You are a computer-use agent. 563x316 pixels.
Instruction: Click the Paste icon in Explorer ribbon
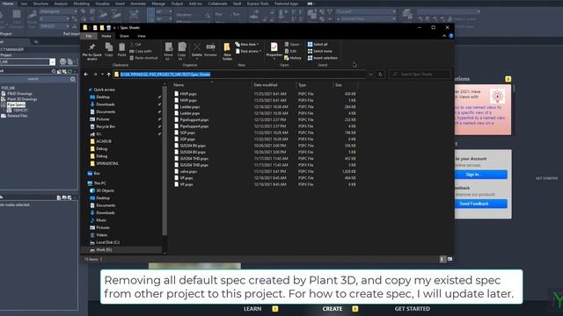tap(121, 47)
